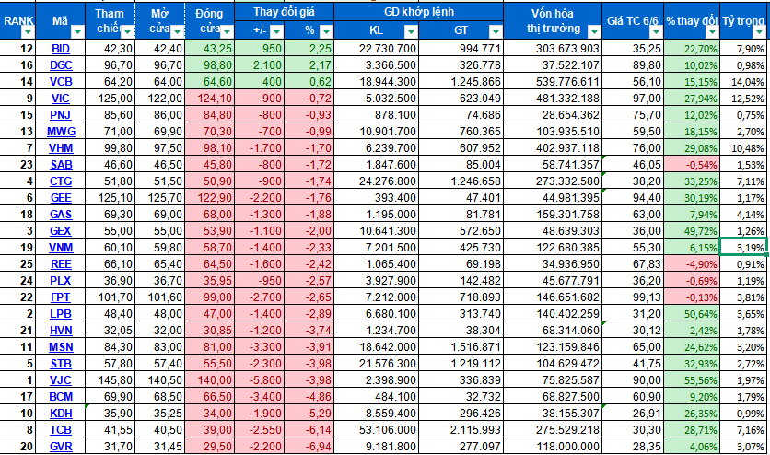The width and height of the screenshot is (770, 455).
Task: Open the STB stock link
Action: [61, 364]
